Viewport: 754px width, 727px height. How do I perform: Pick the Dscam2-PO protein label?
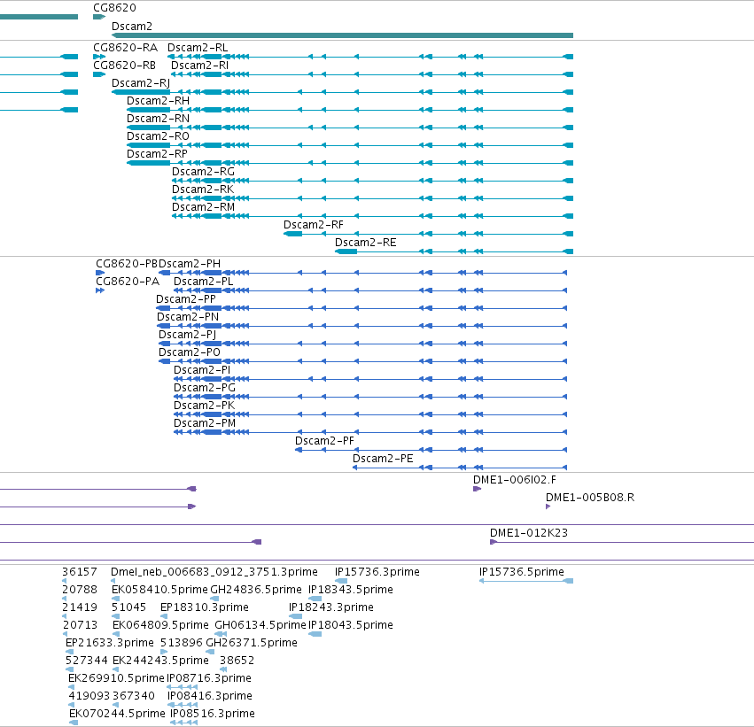tap(190, 353)
